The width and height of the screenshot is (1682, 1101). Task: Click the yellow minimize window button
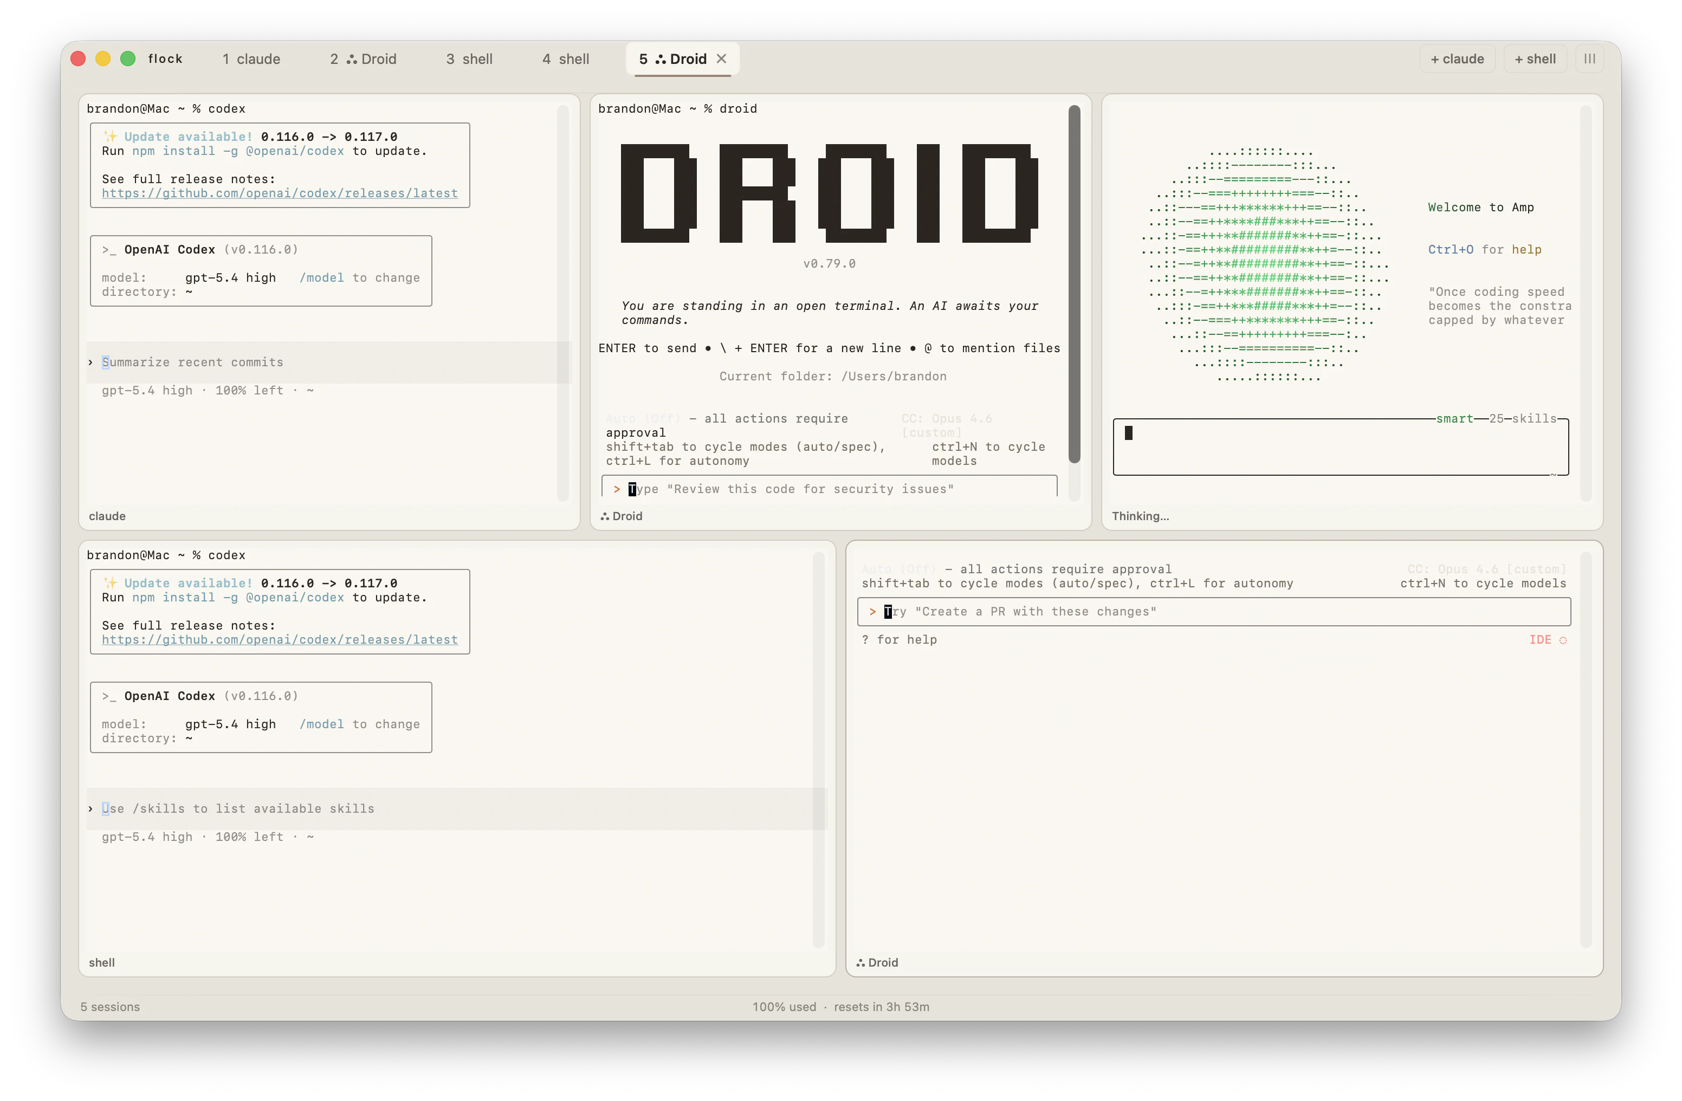point(103,59)
